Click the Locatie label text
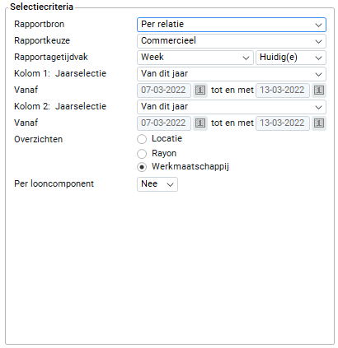 click(167, 138)
